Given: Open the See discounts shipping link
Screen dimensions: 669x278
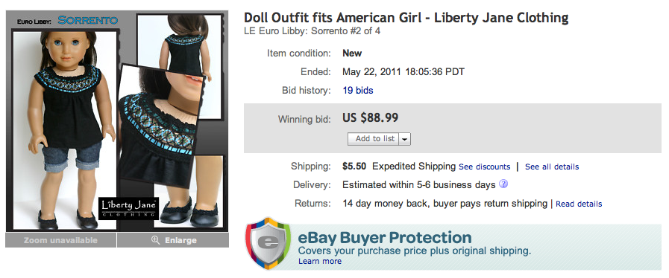Looking at the screenshot, I should click(484, 167).
